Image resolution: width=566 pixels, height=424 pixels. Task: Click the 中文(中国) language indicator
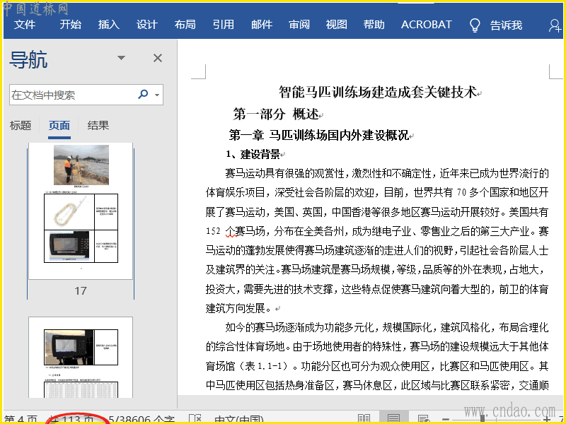[239, 419]
